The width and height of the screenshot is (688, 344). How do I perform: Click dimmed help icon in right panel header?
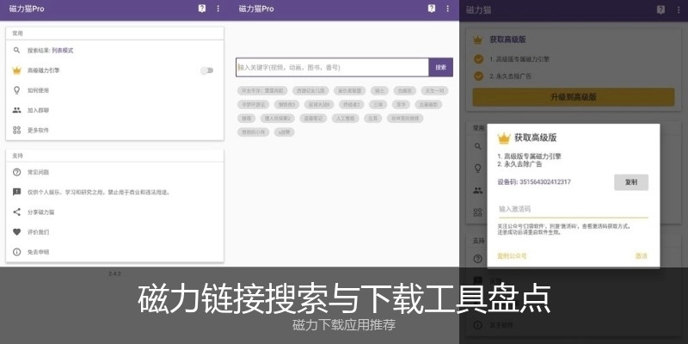coord(660,10)
